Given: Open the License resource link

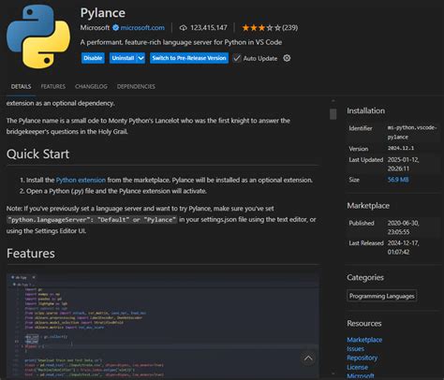Looking at the screenshot, I should [357, 367].
